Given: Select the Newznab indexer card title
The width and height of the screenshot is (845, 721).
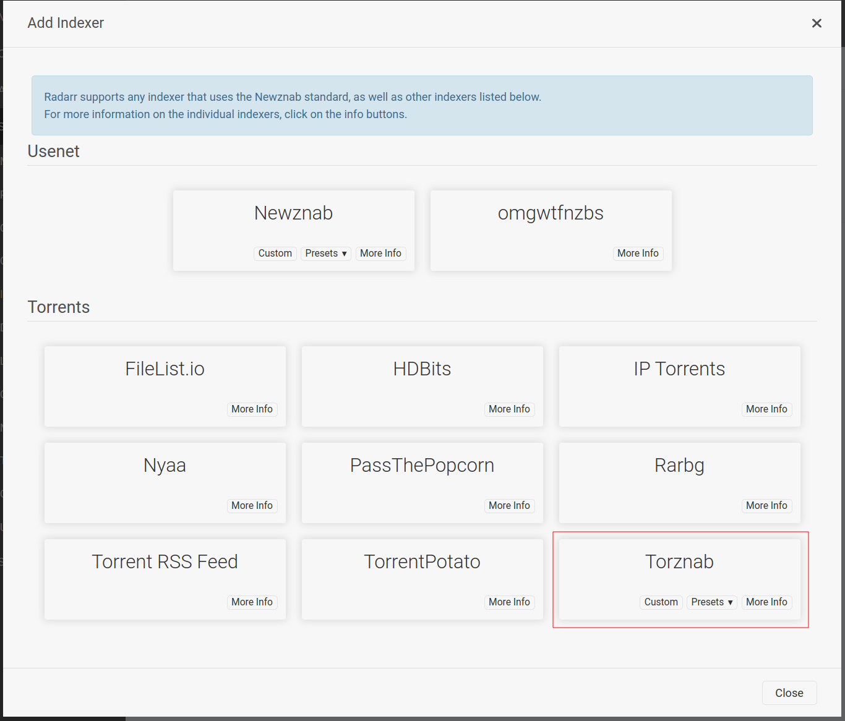Looking at the screenshot, I should [x=294, y=213].
